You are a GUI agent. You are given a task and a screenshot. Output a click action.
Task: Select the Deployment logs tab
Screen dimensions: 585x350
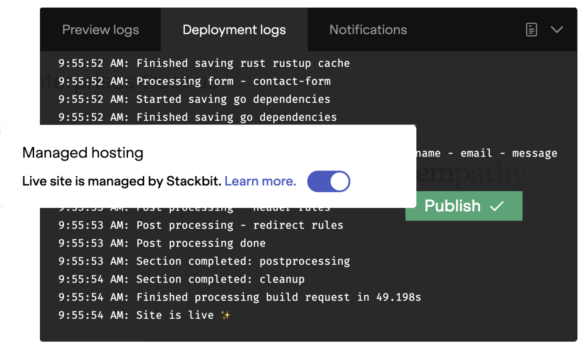pyautogui.click(x=234, y=30)
